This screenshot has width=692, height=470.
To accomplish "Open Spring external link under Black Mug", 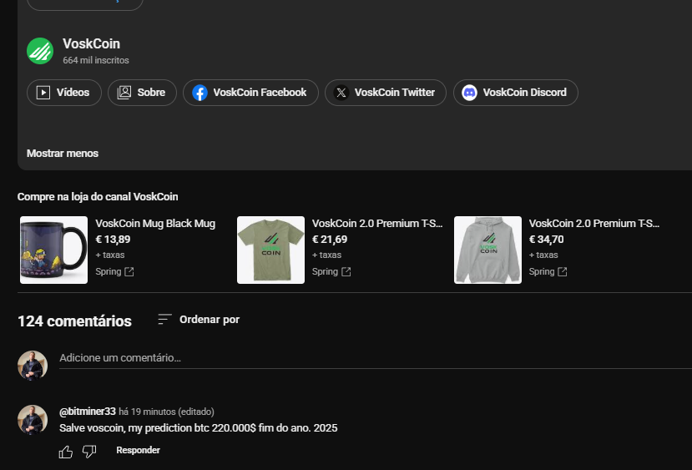I will (x=114, y=271).
